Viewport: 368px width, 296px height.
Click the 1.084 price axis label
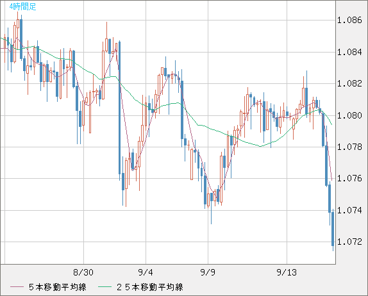coord(349,52)
